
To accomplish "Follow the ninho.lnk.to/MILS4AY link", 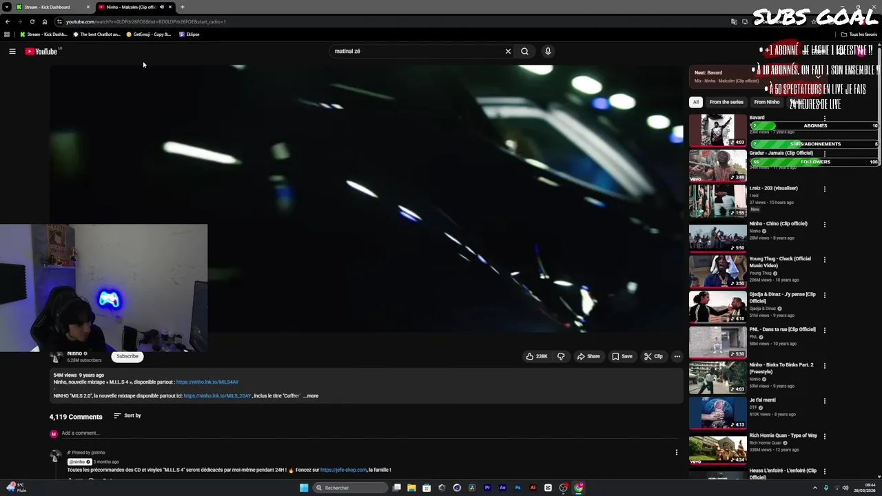I will [207, 382].
